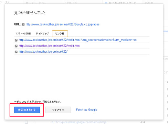This screenshot has width=168, height=124.
Task: Select the リンク元 tab
Action: [60, 34]
